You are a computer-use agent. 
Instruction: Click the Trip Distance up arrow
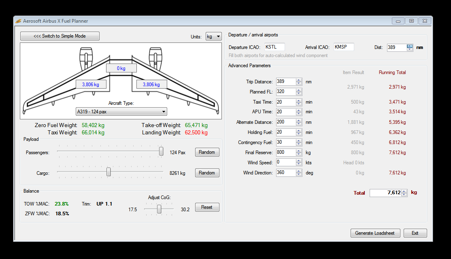(x=299, y=80)
